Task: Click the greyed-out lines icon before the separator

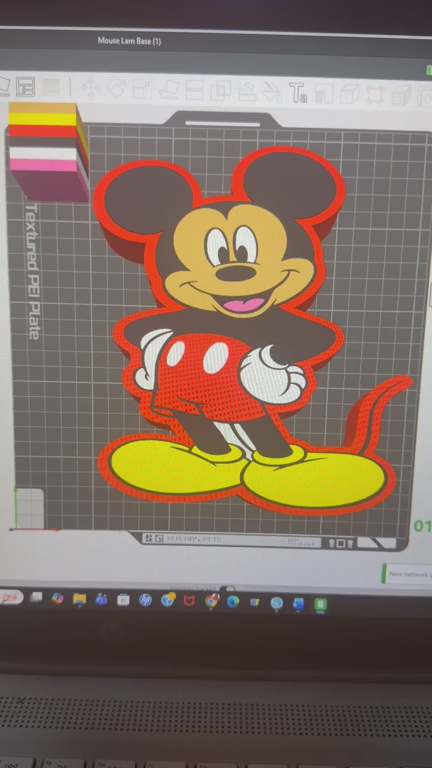Action: click(x=52, y=88)
